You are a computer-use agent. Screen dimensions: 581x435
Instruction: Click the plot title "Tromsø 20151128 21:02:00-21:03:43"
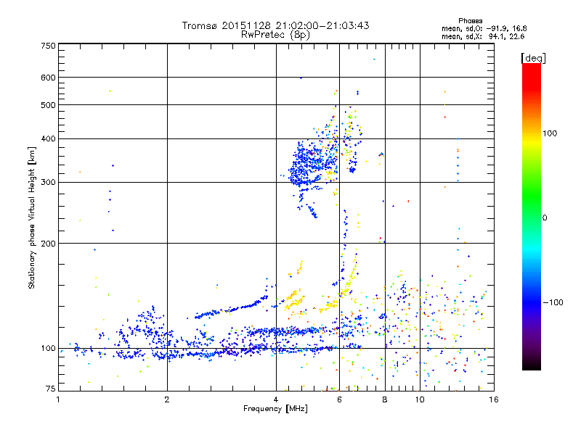pos(275,25)
